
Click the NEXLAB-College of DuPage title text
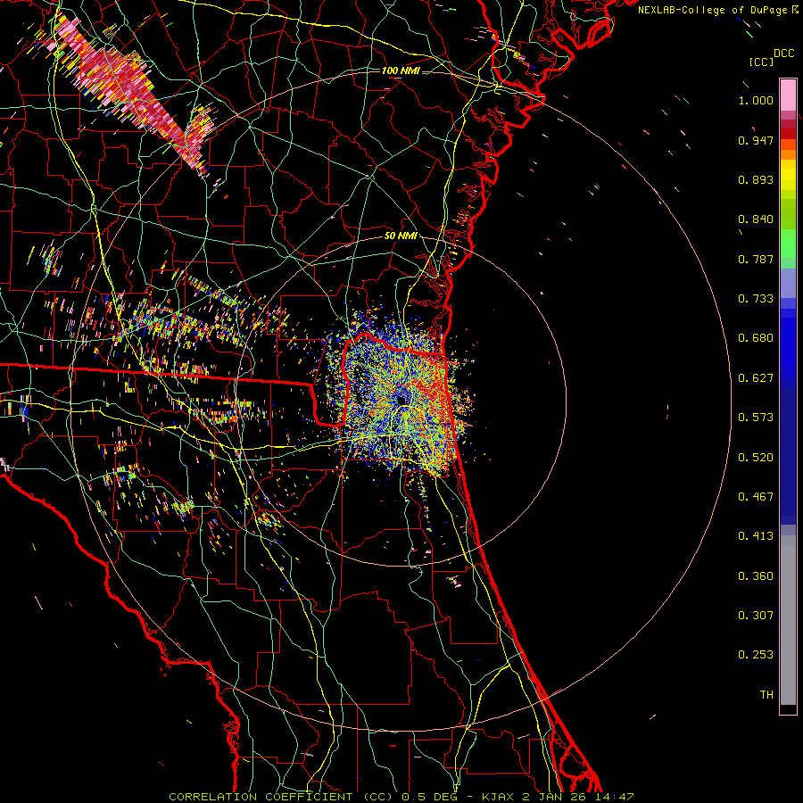pyautogui.click(x=712, y=10)
